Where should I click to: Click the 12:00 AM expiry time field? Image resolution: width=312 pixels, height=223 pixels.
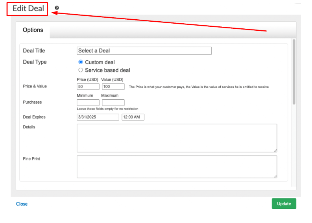133,117
